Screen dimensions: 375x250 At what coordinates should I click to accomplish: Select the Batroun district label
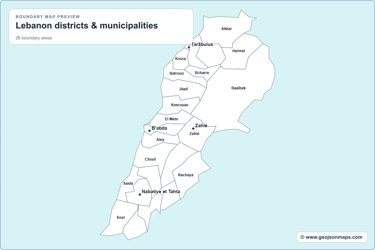pyautogui.click(x=177, y=73)
